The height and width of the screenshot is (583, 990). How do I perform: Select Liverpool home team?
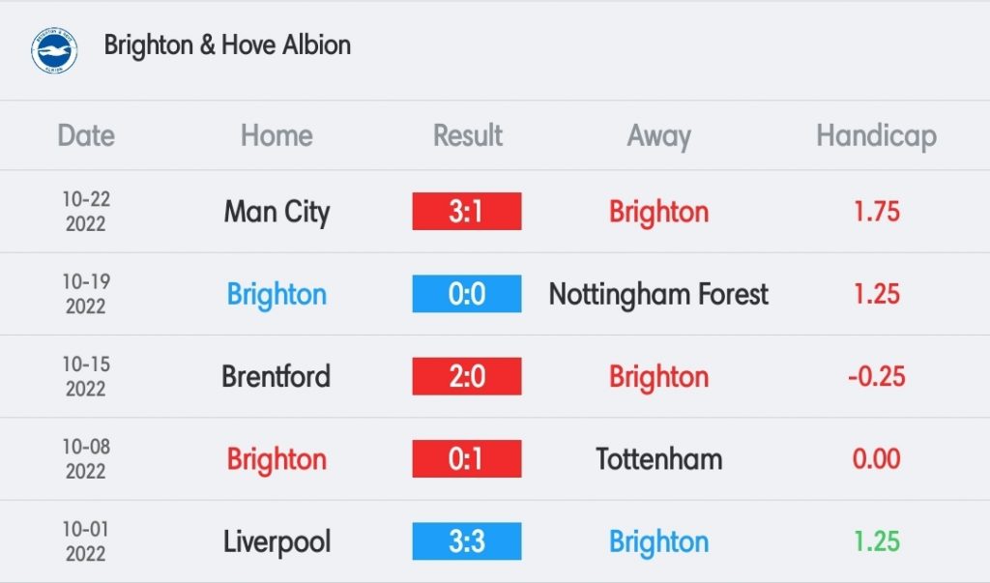(x=277, y=542)
